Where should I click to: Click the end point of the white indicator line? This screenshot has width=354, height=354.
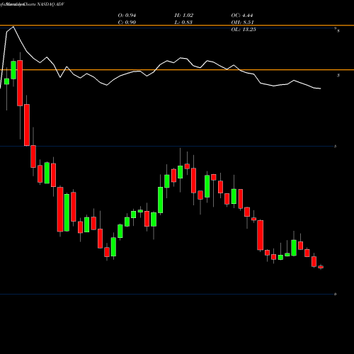pos(320,88)
